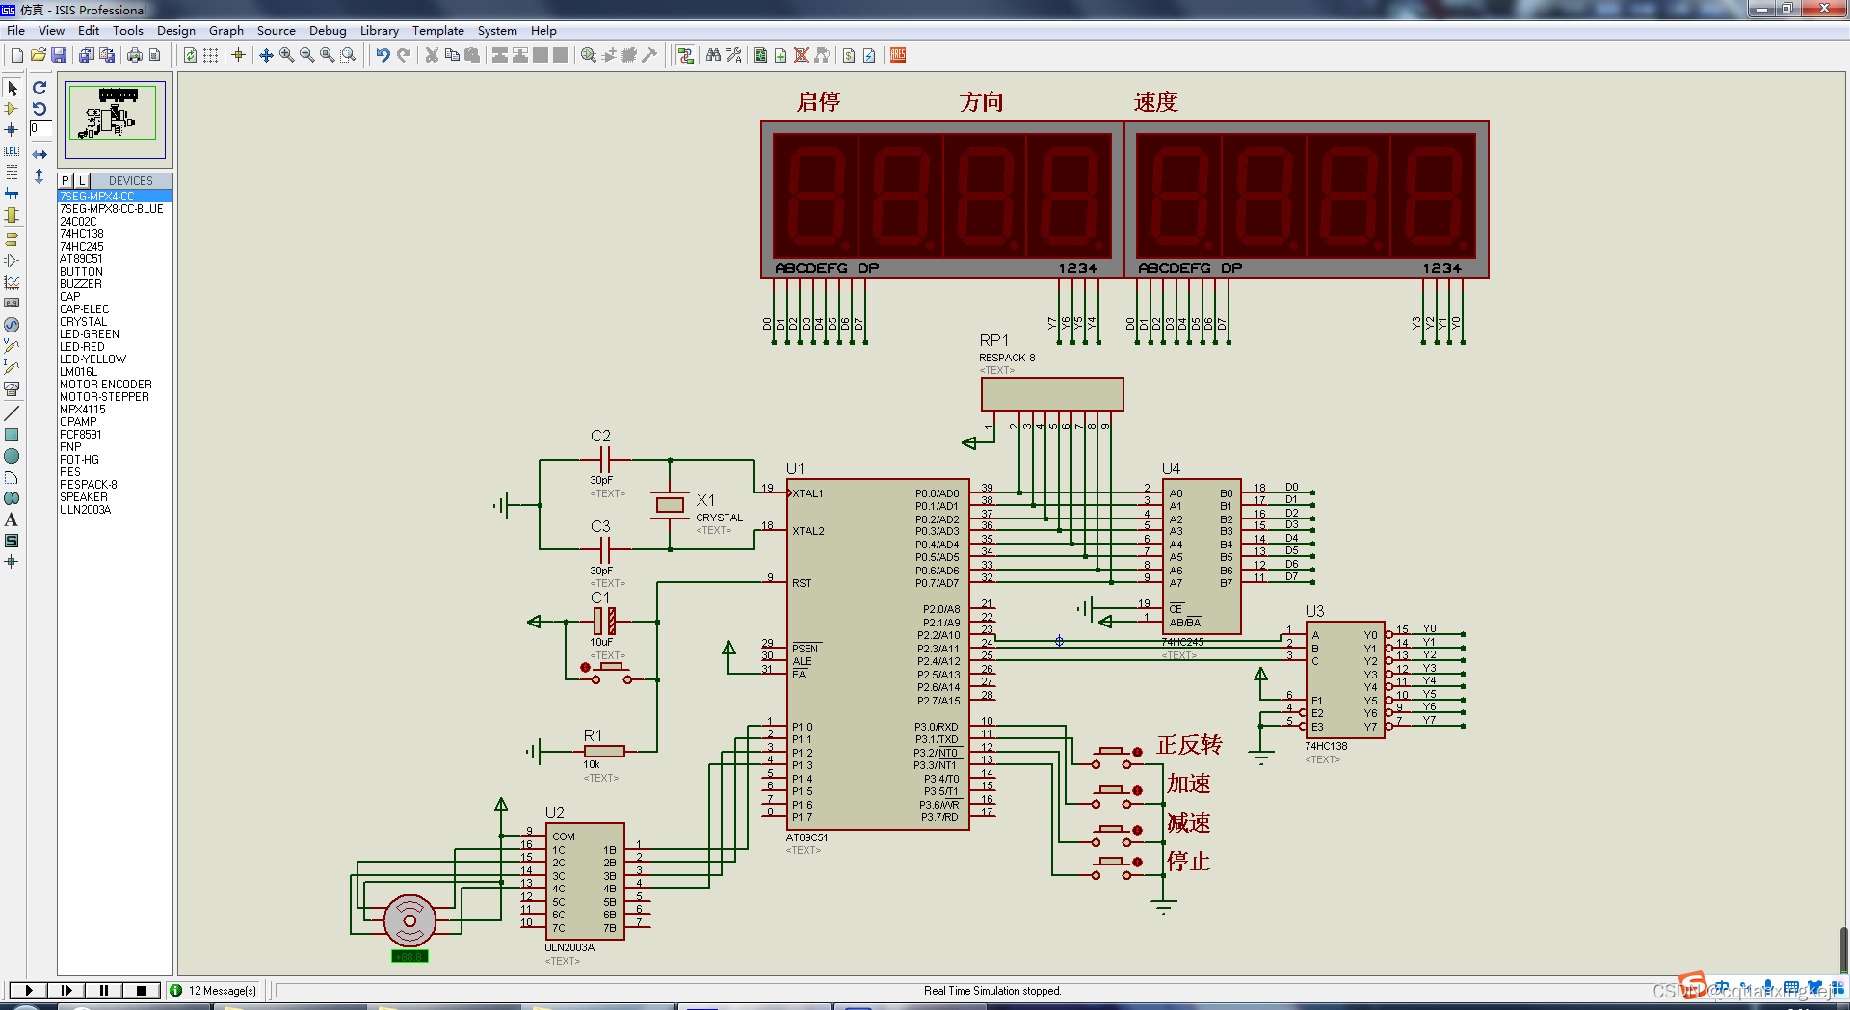Select the 2D Graphics Circle tool

(12, 456)
